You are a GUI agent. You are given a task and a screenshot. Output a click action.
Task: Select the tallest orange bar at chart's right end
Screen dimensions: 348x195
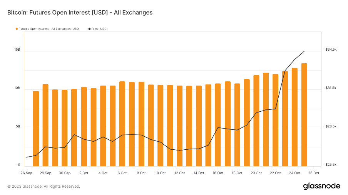[304, 115]
